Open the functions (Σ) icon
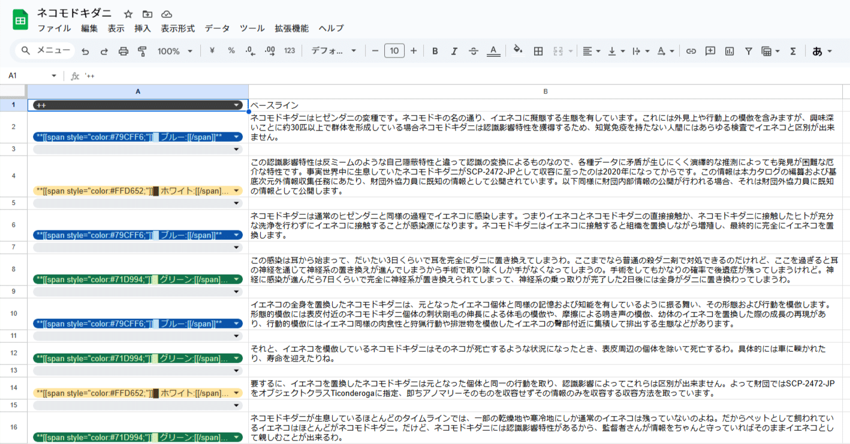 792,51
